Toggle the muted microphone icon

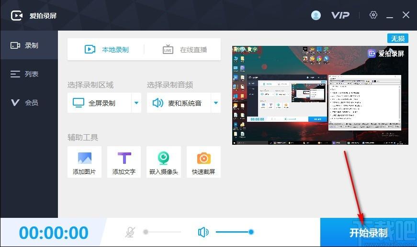tap(130, 232)
